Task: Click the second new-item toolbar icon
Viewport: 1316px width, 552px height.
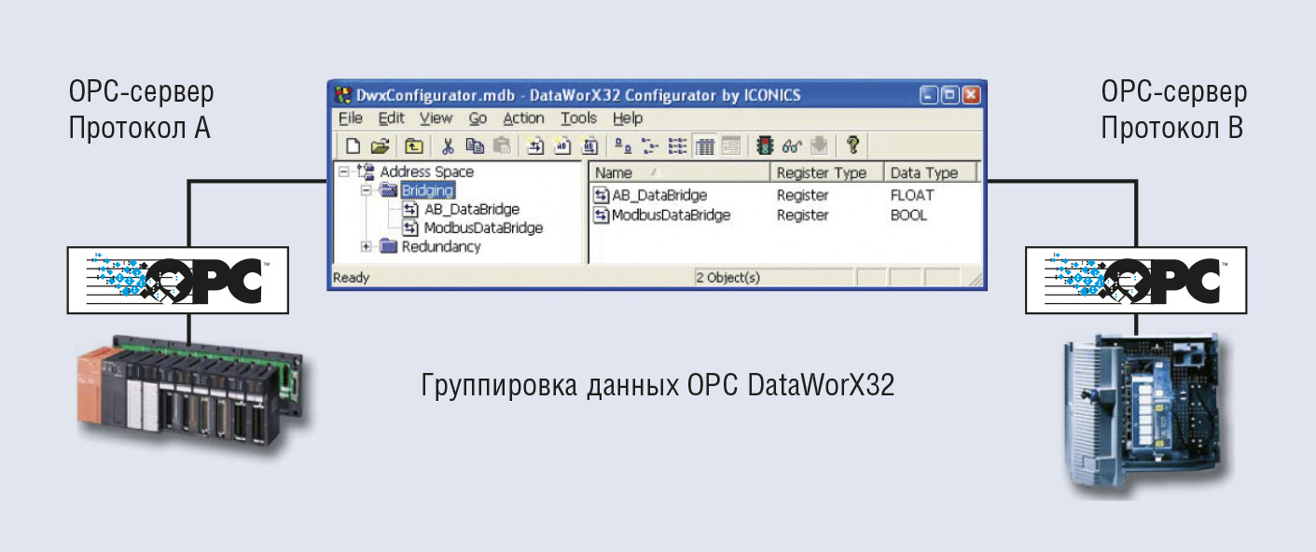Action: click(562, 145)
